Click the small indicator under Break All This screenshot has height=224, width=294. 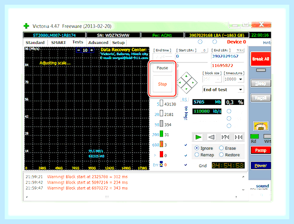point(261,70)
